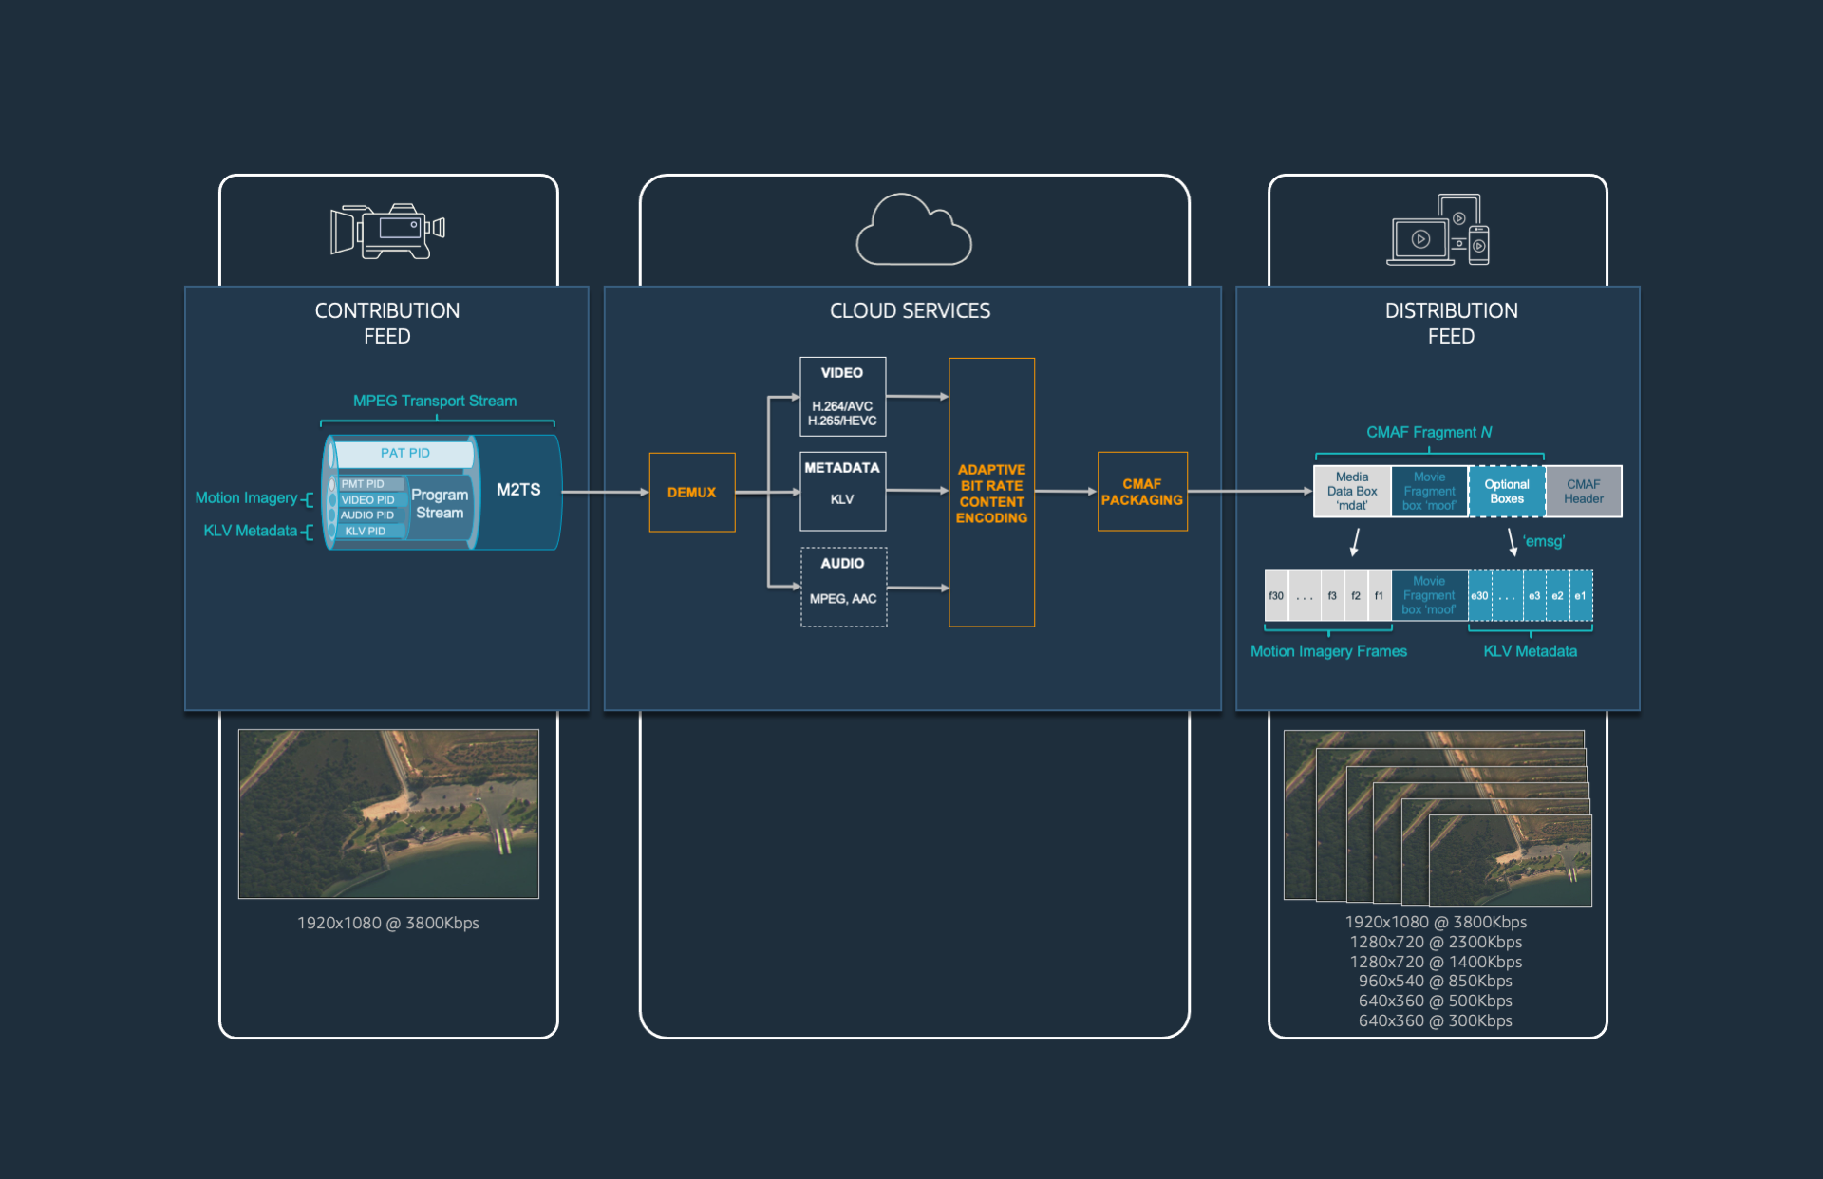Click the VIDEO PID row

(368, 500)
